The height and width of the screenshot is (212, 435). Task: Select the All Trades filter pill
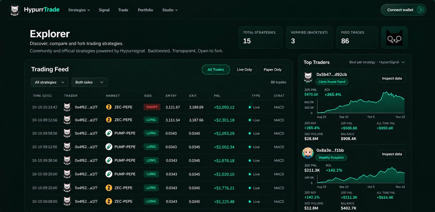point(216,69)
